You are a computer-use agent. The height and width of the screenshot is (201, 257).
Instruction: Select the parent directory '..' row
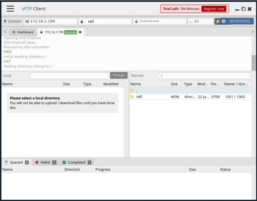[x=190, y=90]
